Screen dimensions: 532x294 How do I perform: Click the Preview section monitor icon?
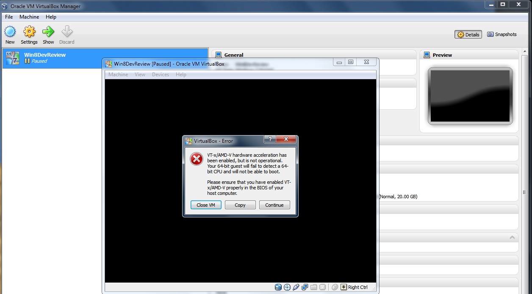pos(427,55)
